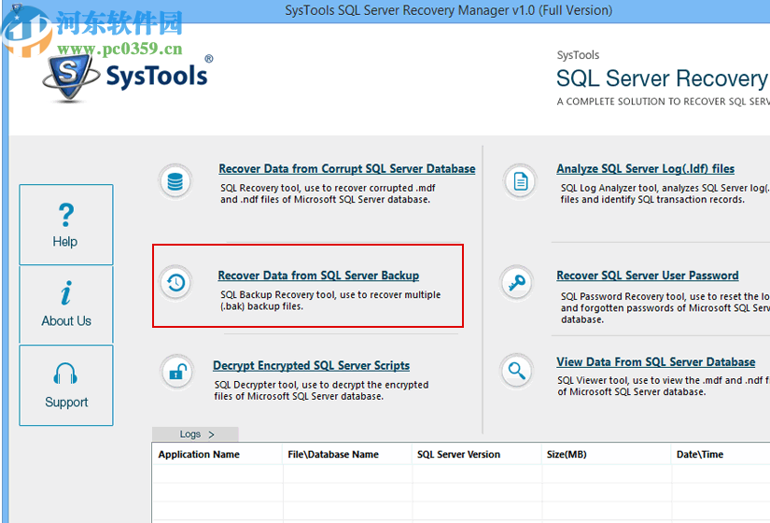Screen dimensions: 770x523
Task: Click the document icon for log analyzer
Action: [x=521, y=181]
